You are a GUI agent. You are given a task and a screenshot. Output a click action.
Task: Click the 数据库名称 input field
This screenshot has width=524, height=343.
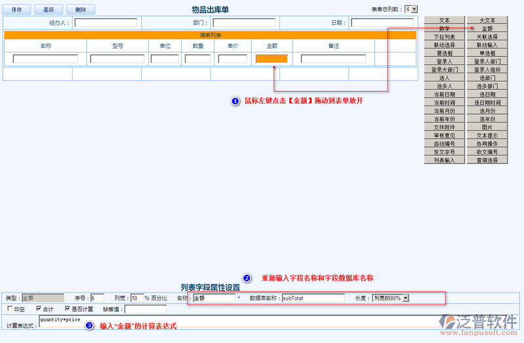click(x=313, y=298)
